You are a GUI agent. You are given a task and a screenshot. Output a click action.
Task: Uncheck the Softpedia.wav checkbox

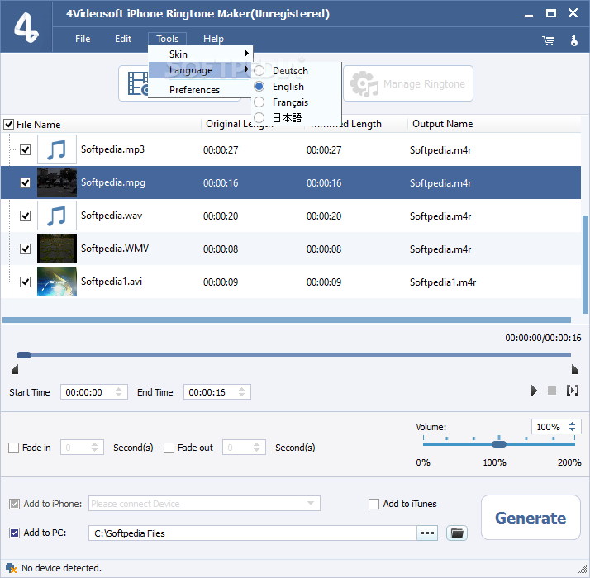[x=26, y=216]
